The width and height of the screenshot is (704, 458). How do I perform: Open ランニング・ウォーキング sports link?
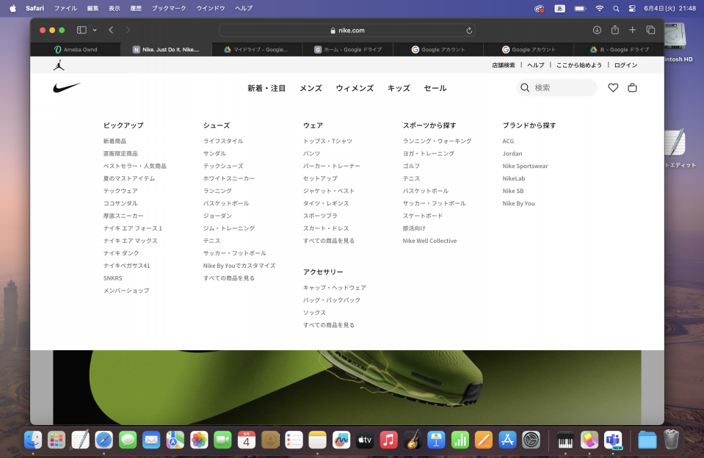(x=437, y=141)
